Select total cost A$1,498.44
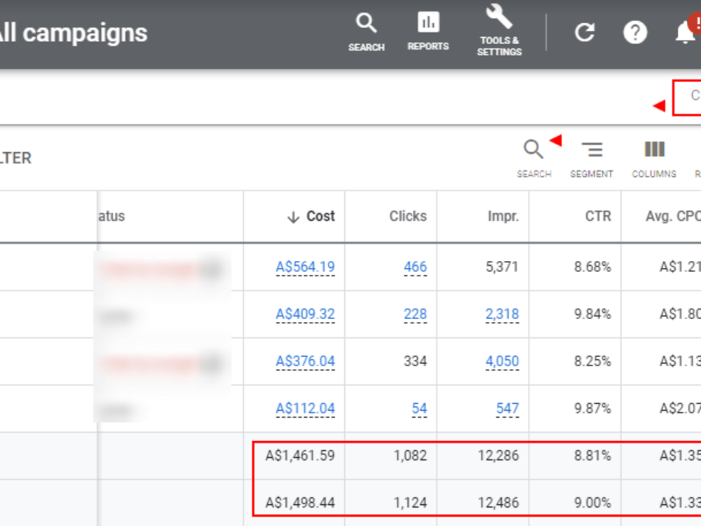 click(x=300, y=503)
